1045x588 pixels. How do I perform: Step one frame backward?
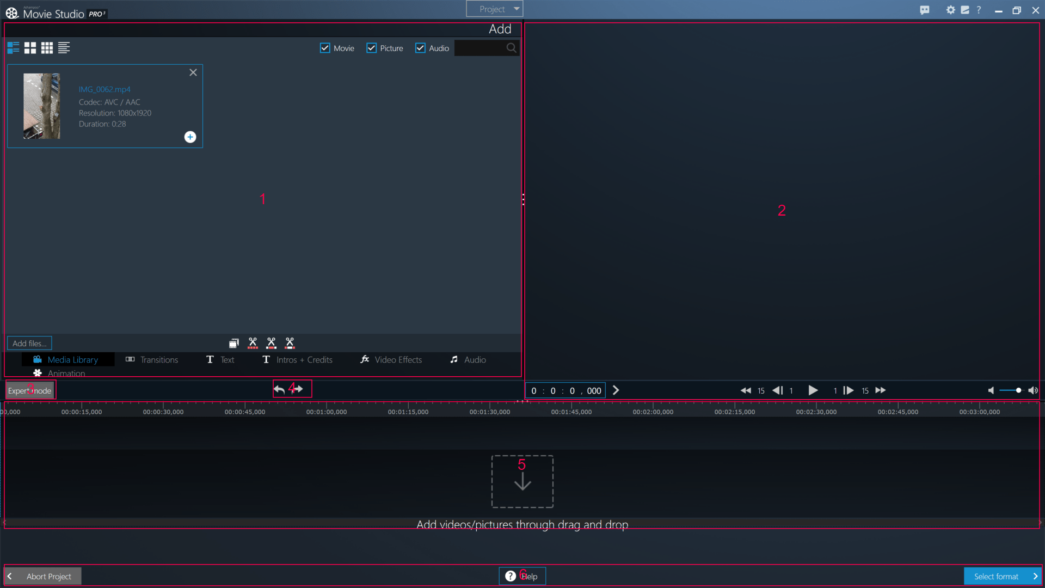(x=778, y=390)
